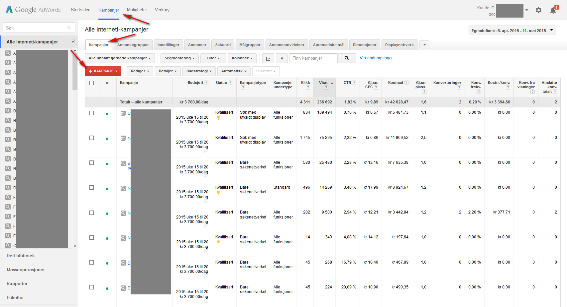Screen dimensions: 567x307
Task: Click the Google AdWords logo
Action: tap(33, 10)
